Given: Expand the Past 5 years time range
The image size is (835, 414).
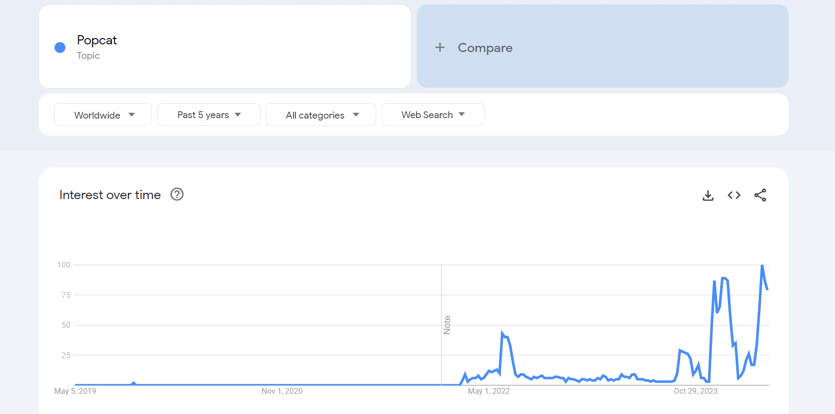Looking at the screenshot, I should pyautogui.click(x=208, y=115).
